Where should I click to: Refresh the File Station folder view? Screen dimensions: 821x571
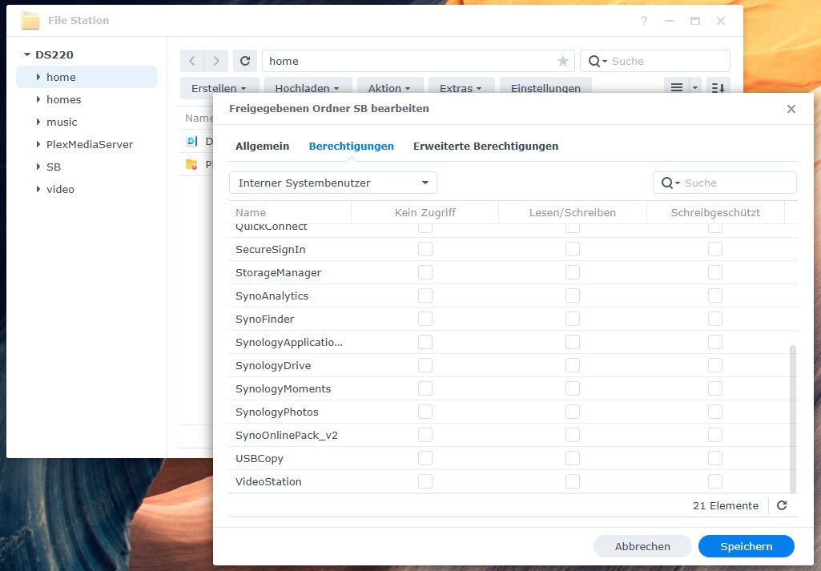tap(245, 61)
